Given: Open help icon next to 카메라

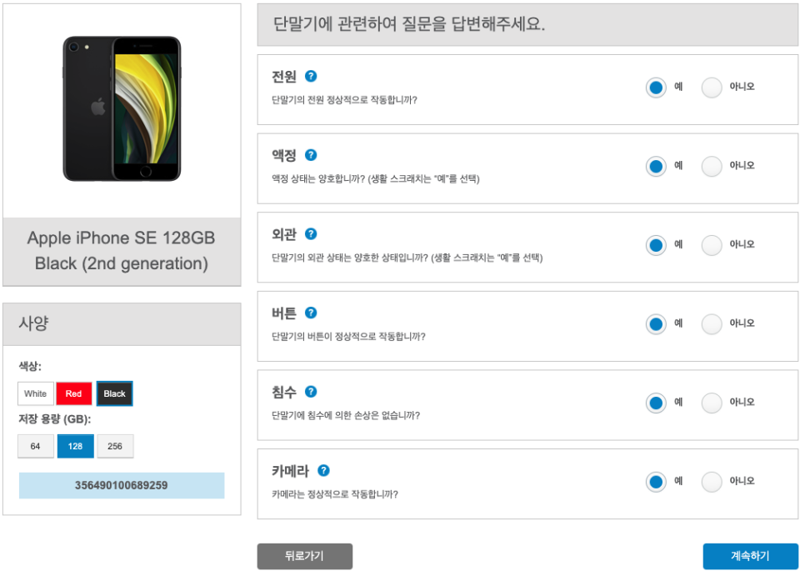Looking at the screenshot, I should 323,470.
